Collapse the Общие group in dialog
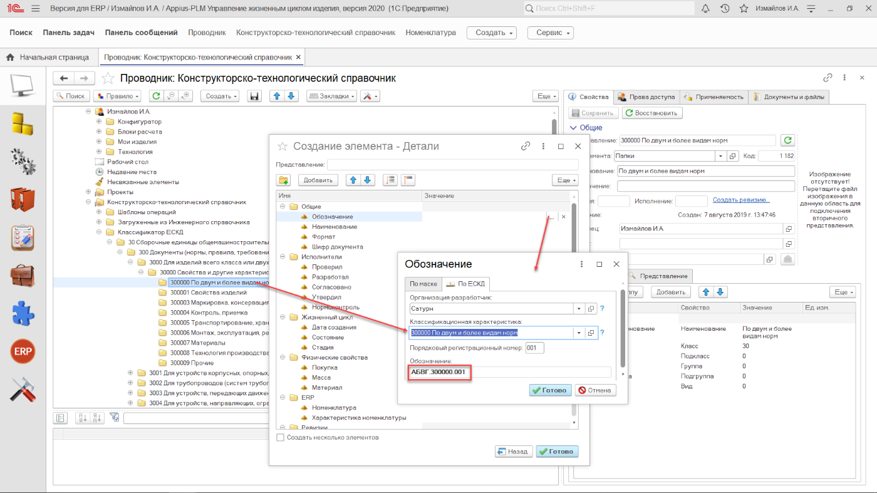 point(283,207)
